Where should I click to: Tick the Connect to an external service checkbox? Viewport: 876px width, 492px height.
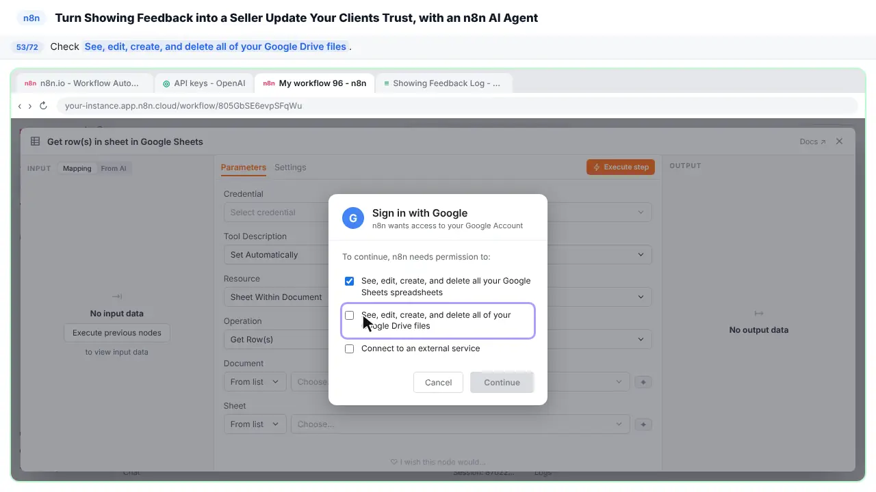[350, 348]
